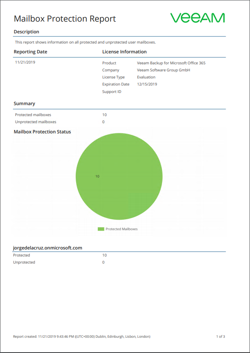The image size is (250, 353).
Task: Click the Veeam Backup for Microsoft Office 365 text
Action: [171, 63]
